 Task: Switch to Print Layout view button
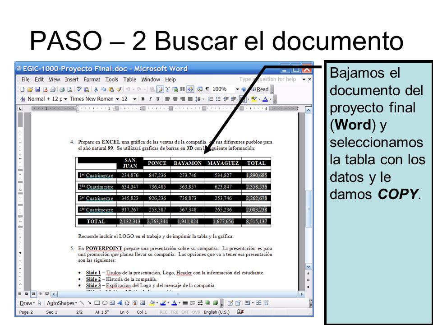(x=33, y=294)
